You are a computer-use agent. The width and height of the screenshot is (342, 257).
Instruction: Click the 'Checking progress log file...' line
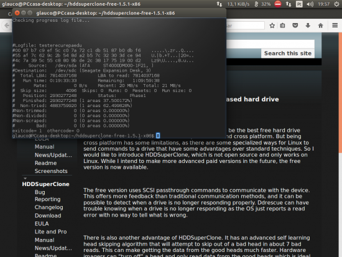[x=51, y=21]
